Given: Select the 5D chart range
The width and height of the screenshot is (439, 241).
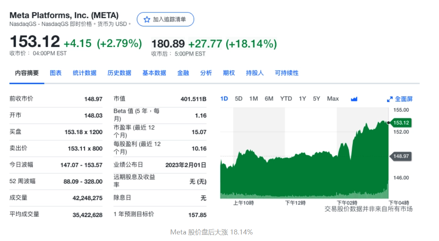Looking at the screenshot, I should [x=239, y=99].
